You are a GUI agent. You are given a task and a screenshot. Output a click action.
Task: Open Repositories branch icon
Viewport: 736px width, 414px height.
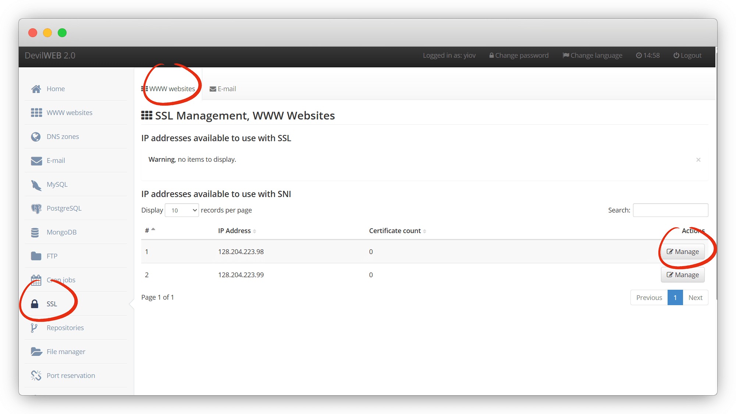click(x=34, y=328)
